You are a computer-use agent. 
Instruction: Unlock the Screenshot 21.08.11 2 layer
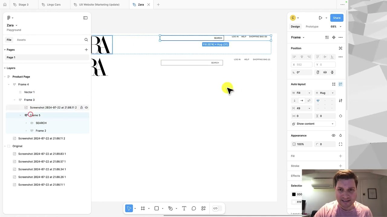[x=81, y=108]
